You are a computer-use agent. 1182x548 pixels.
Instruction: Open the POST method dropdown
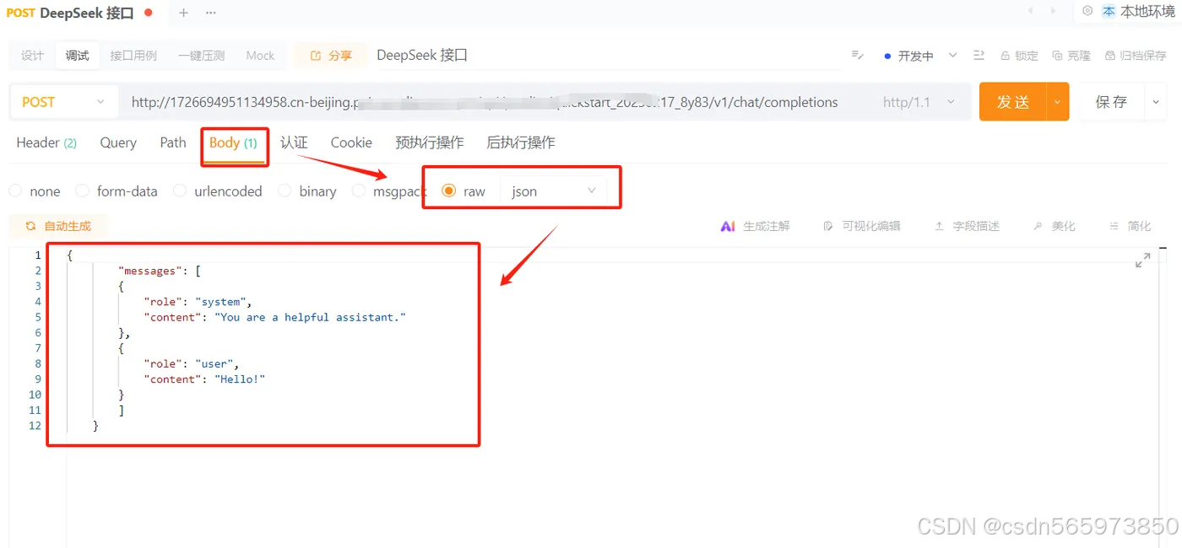tap(63, 102)
